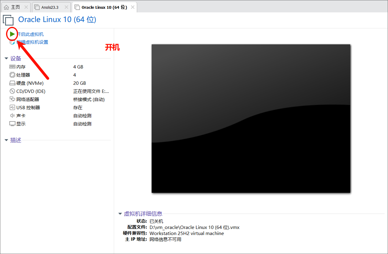Open 编辑虚拟机设置 link
The width and height of the screenshot is (388, 254).
click(32, 42)
